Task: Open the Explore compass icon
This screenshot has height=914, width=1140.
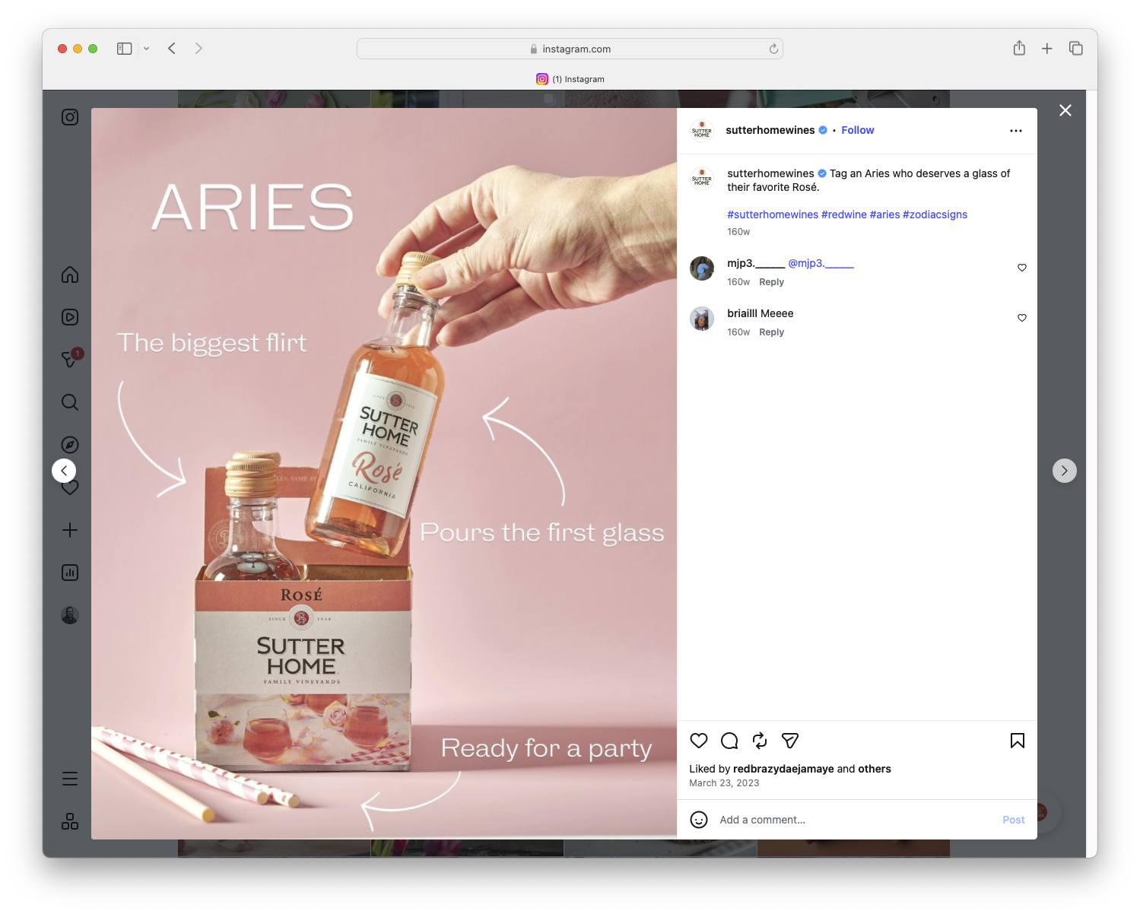Action: [x=69, y=445]
